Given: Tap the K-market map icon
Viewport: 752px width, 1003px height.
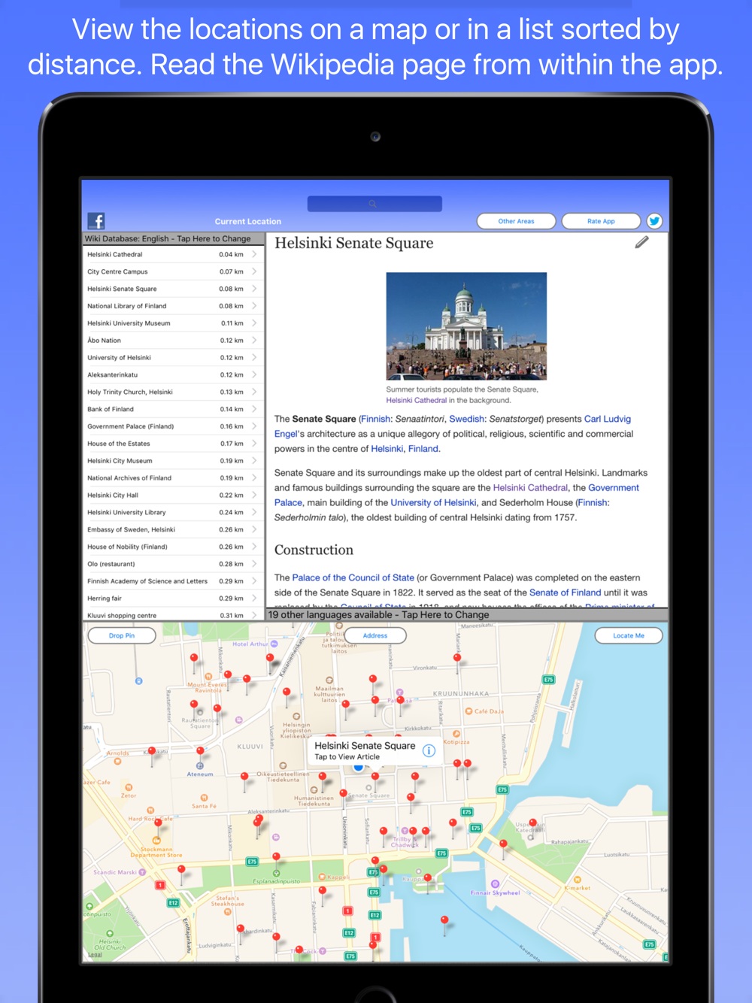Looking at the screenshot, I should (x=578, y=880).
